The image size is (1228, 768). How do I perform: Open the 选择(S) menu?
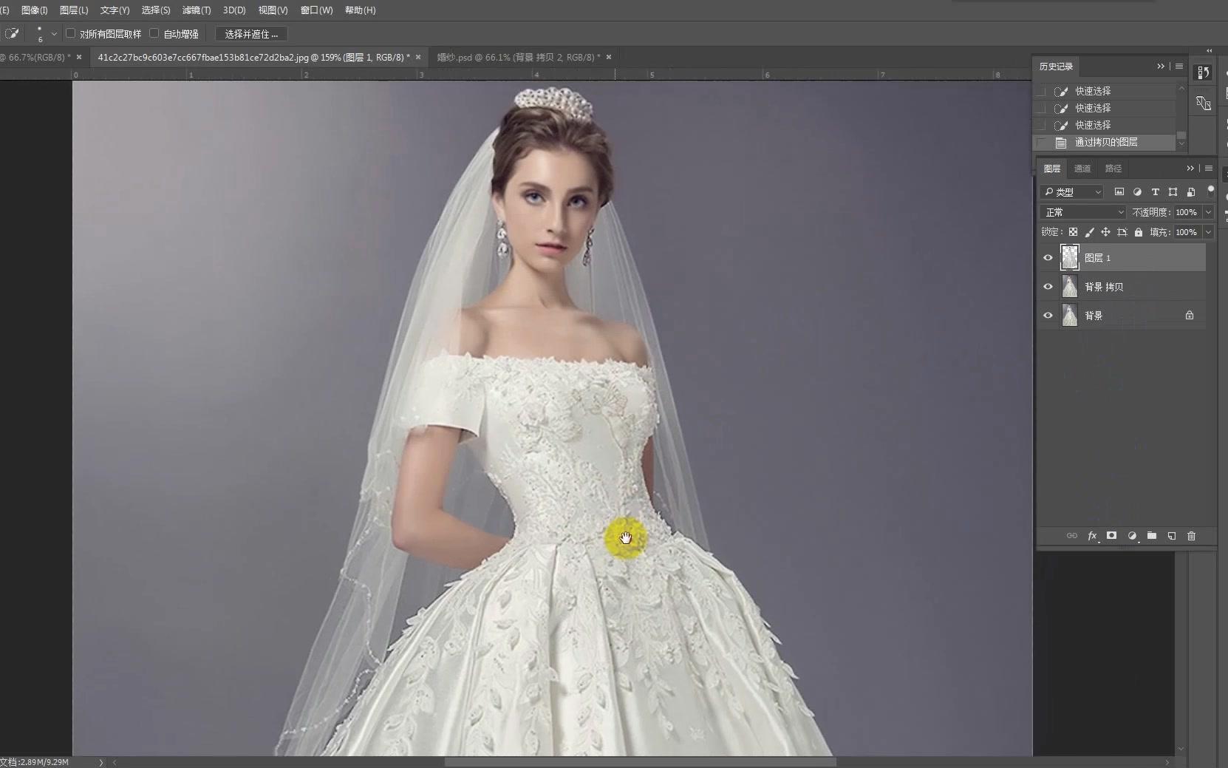pyautogui.click(x=156, y=10)
